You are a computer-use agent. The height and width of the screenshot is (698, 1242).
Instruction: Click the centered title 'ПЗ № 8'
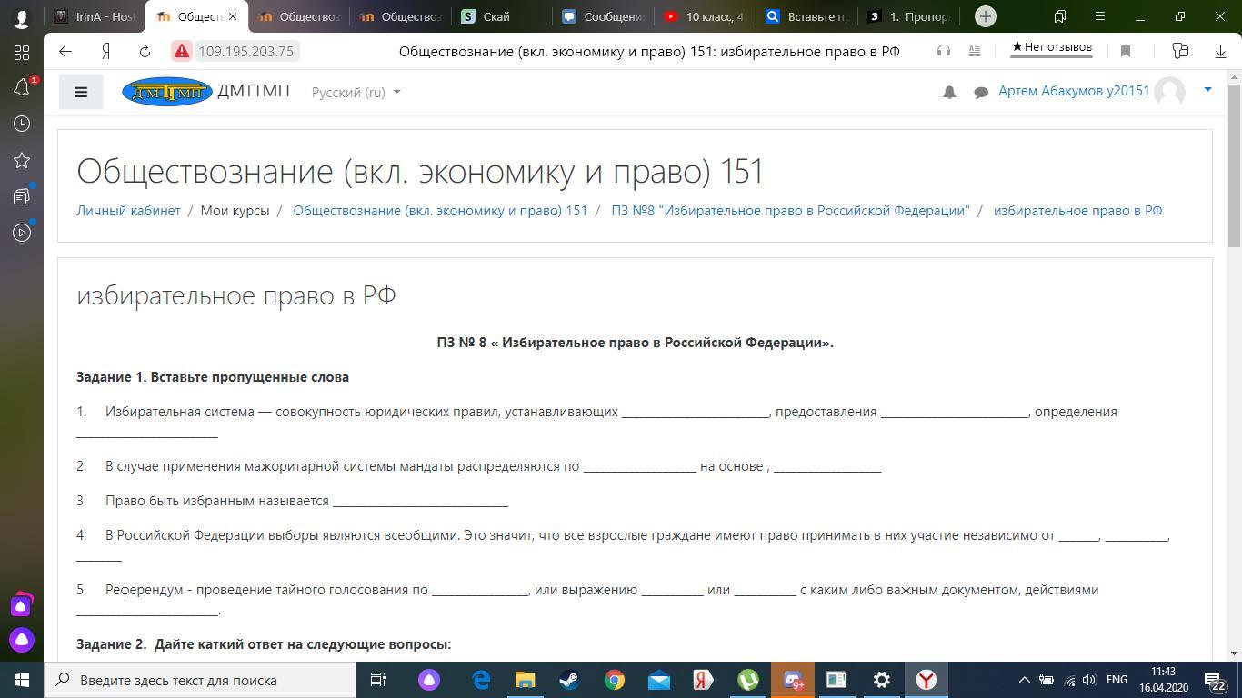tap(635, 343)
